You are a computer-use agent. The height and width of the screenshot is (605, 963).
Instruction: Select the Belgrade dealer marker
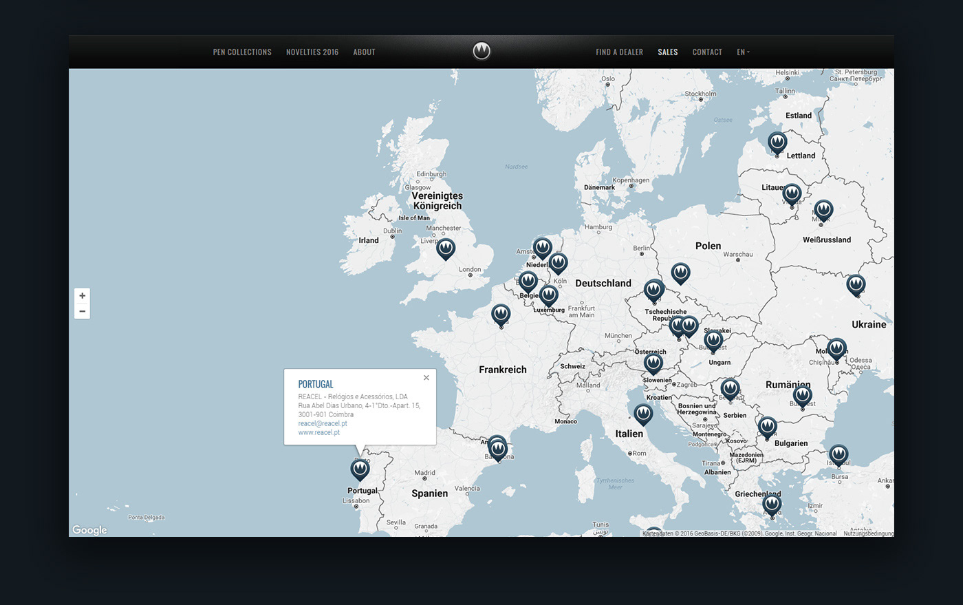[730, 389]
